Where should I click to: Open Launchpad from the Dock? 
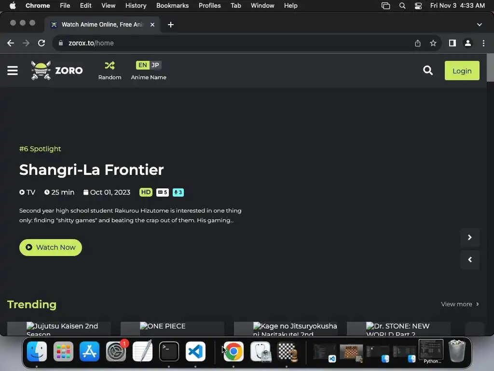click(x=63, y=351)
